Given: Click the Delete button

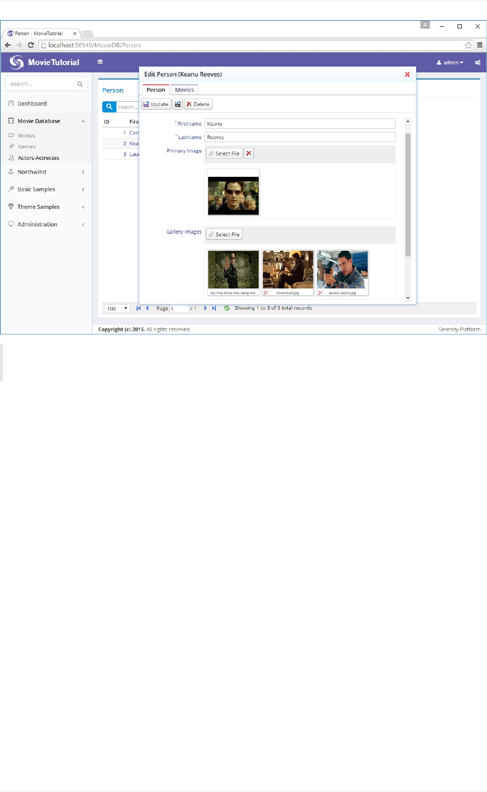Looking at the screenshot, I should click(198, 104).
